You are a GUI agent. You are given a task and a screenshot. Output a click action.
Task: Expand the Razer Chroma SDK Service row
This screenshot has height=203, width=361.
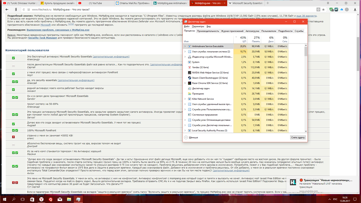[185, 83]
